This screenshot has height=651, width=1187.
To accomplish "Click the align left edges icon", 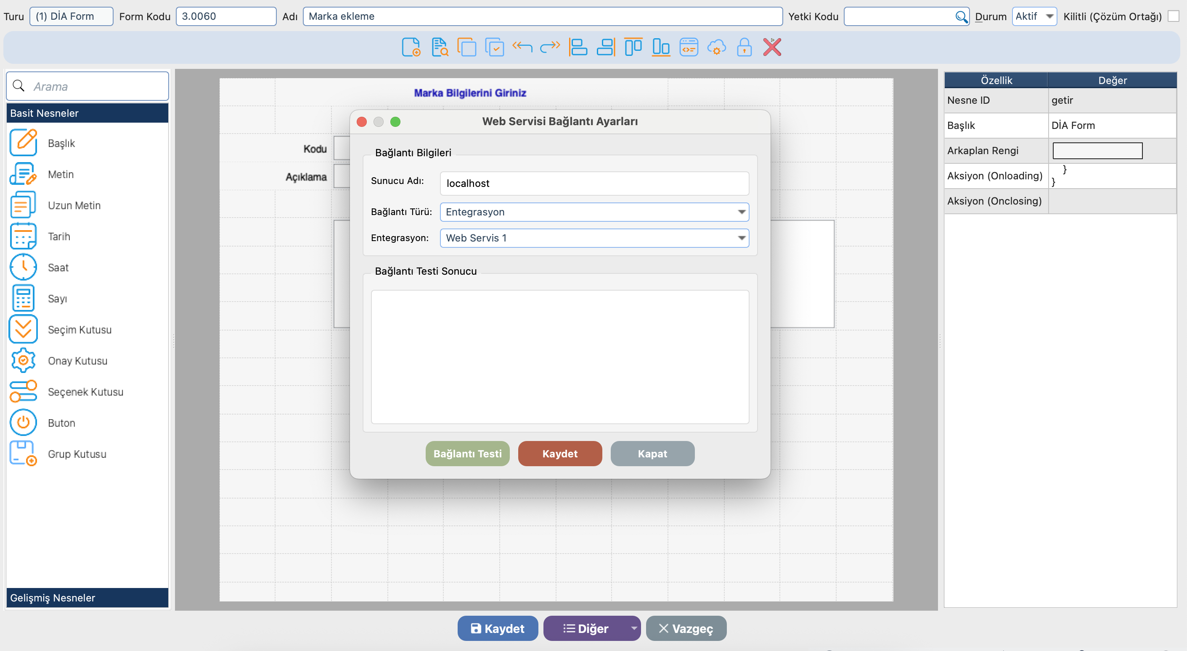I will pos(578,47).
